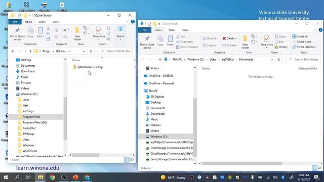Click New folder in SQLite-Studio ribbon

coord(77,34)
